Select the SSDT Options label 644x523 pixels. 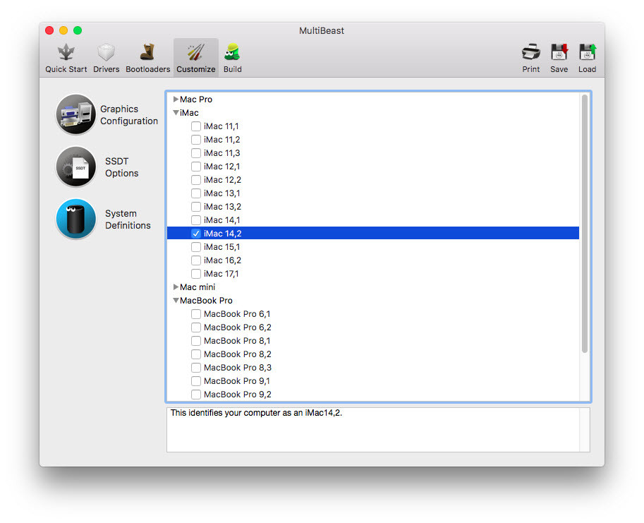coord(121,167)
